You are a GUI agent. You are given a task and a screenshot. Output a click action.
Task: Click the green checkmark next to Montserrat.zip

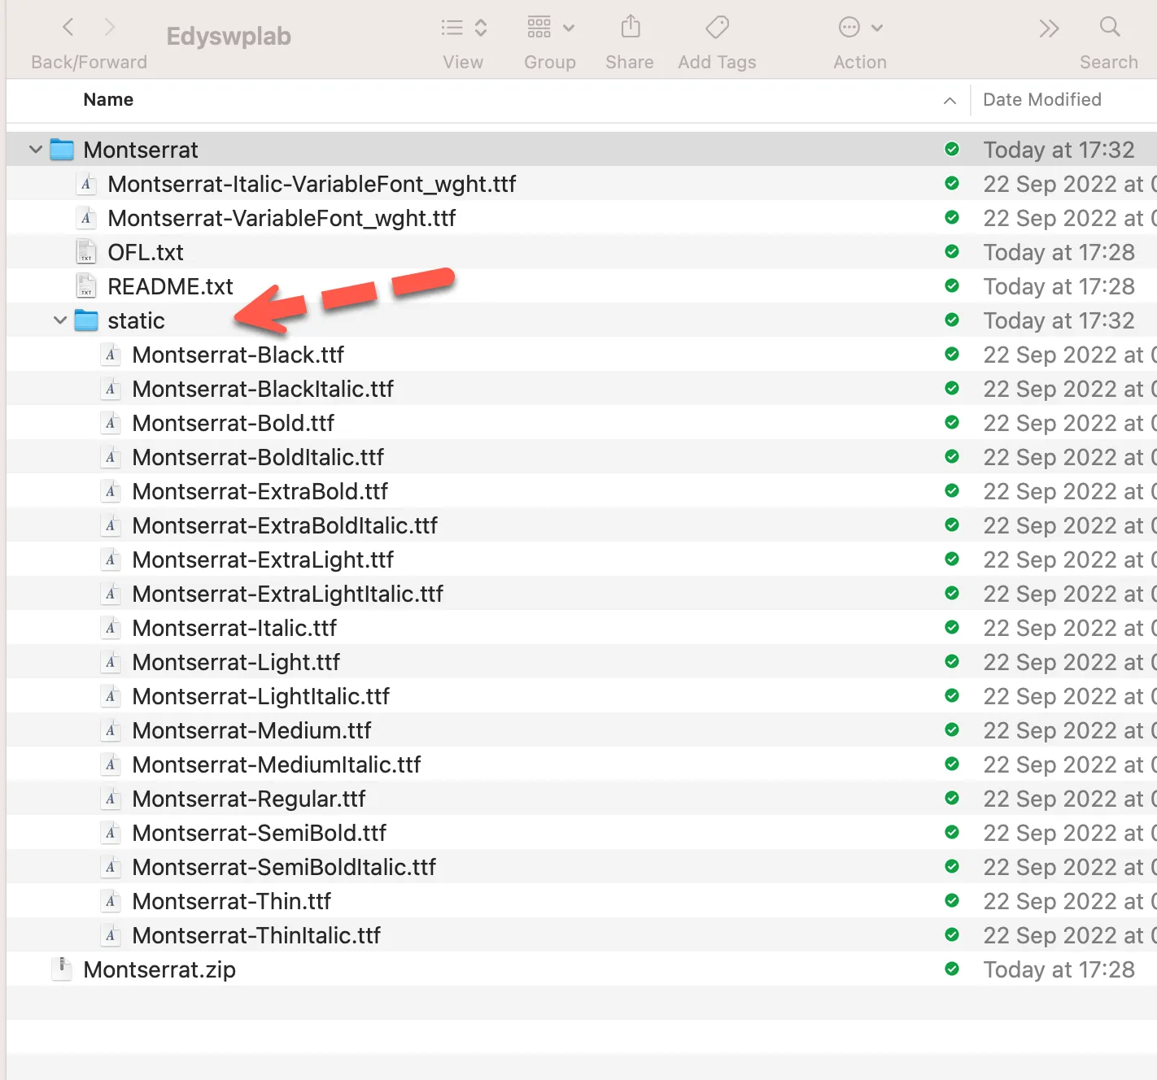point(952,969)
